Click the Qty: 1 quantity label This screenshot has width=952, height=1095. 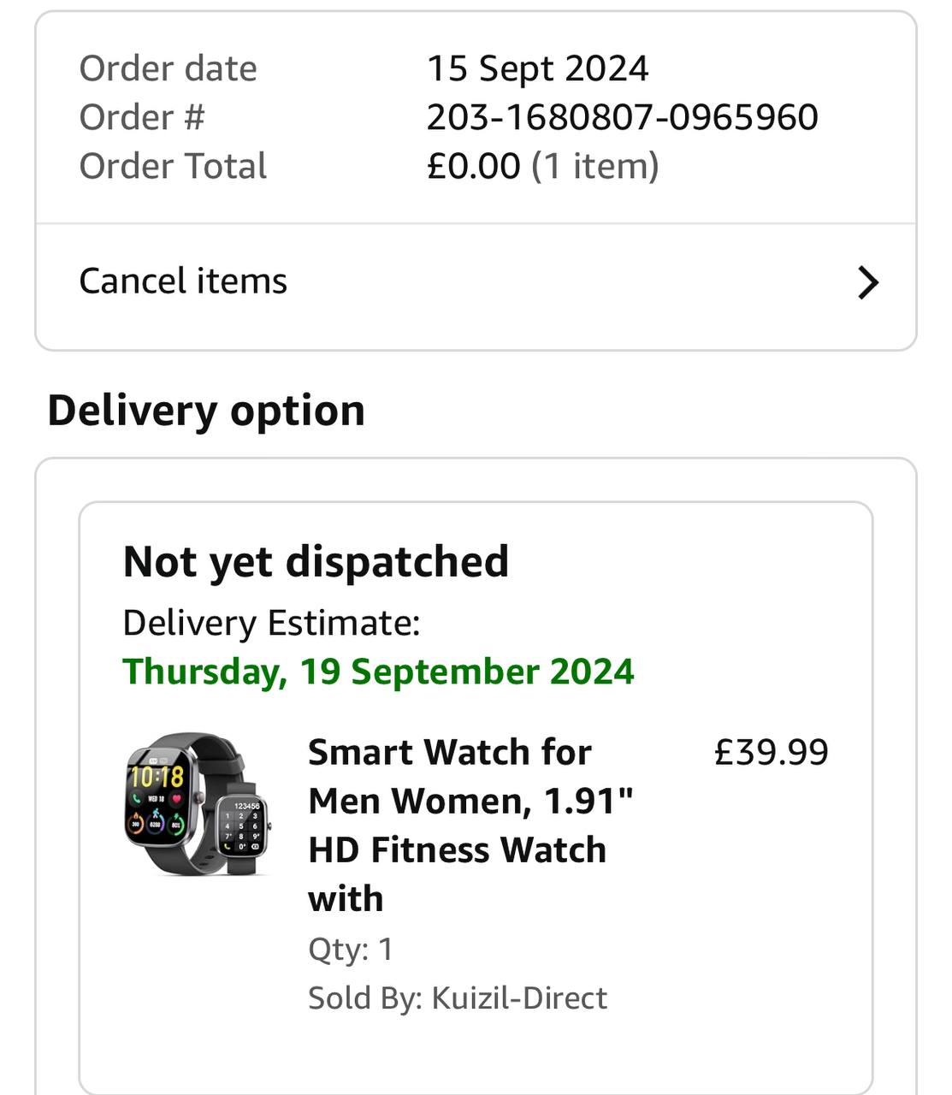[351, 950]
